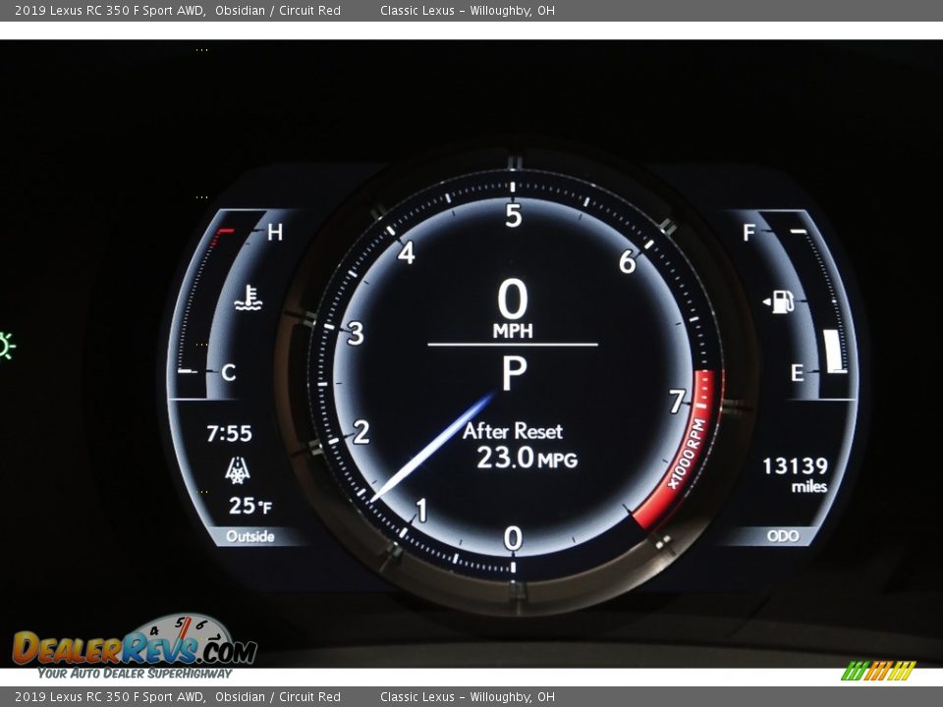The width and height of the screenshot is (943, 707).
Task: Click the striped color-bars logo at bottom right
Action: tap(878, 671)
